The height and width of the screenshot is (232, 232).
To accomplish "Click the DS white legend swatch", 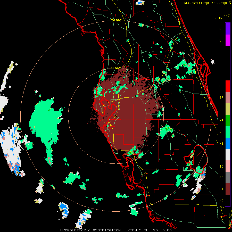I will click(228, 155).
